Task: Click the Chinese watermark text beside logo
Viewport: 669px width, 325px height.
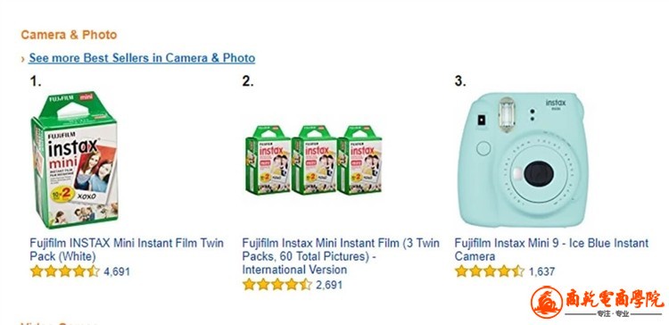Action: (x=615, y=299)
